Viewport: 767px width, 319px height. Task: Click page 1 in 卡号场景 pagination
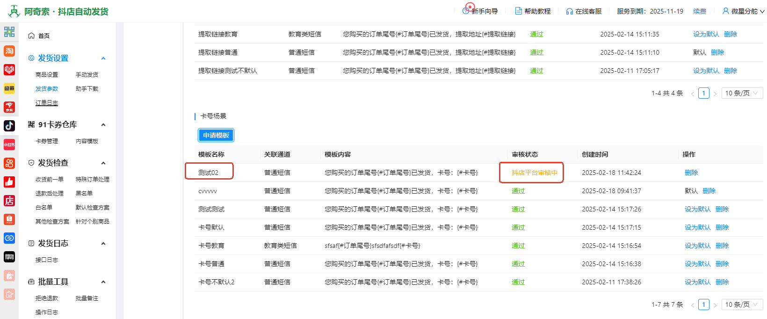click(x=703, y=304)
